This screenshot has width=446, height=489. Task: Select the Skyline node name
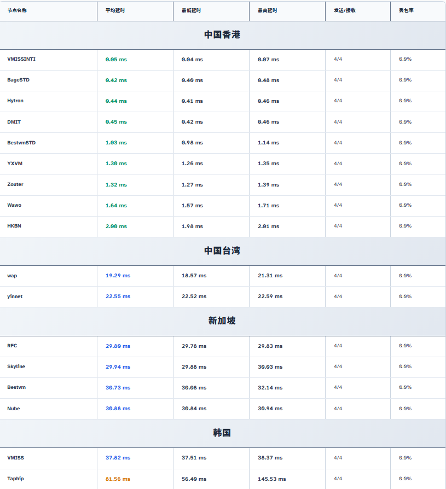(16, 366)
